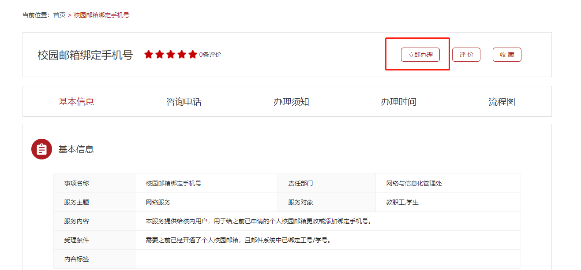
Task: Switch to the 基本信息 tab
Action: click(76, 102)
